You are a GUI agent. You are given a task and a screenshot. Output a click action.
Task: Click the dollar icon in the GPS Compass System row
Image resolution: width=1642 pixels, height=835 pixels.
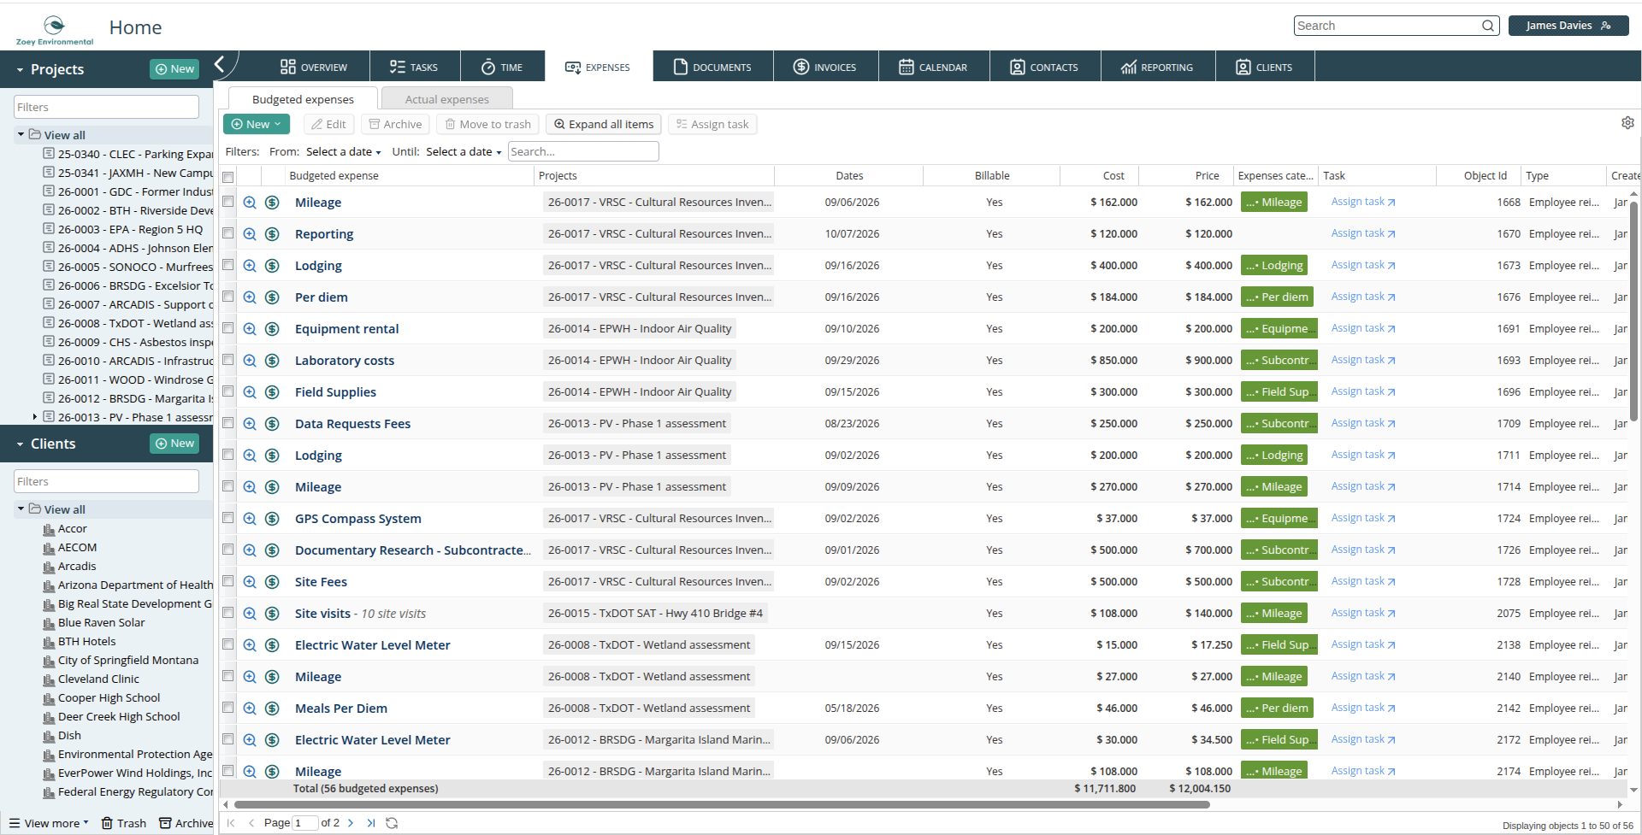coord(272,519)
